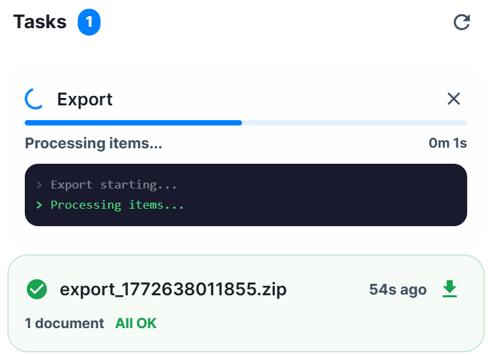
Task: Click the '0m 1s' elapsed timer
Action: pyautogui.click(x=448, y=143)
